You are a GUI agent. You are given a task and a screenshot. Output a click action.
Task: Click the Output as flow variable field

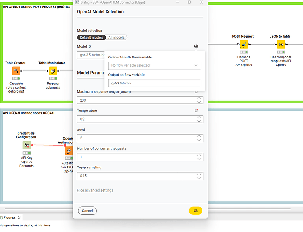click(155, 83)
